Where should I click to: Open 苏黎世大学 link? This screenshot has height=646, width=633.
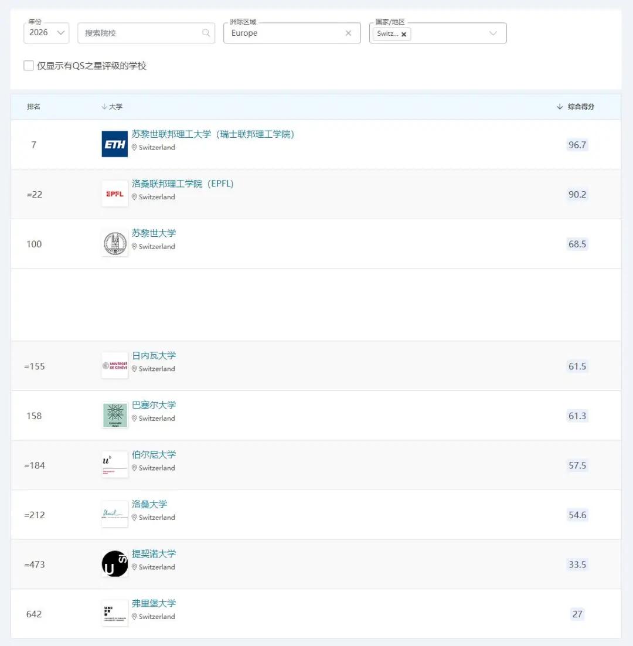[x=154, y=233]
